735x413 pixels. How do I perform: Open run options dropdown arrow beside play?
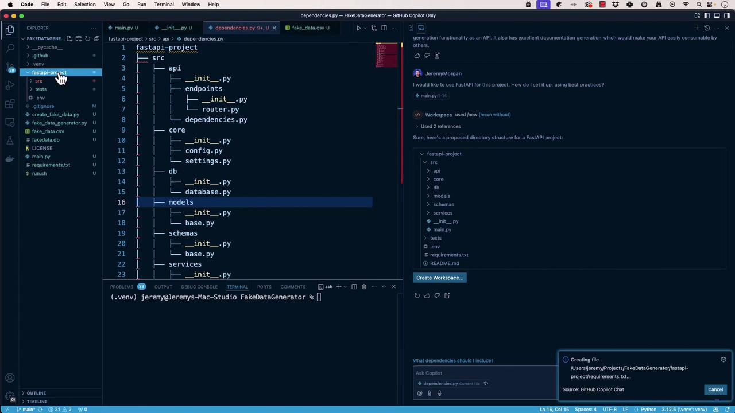[365, 28]
